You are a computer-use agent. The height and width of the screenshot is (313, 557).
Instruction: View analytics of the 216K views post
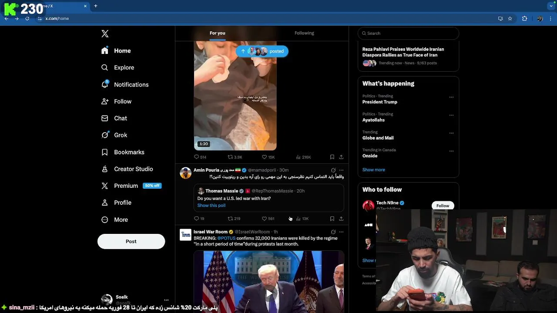pos(303,157)
